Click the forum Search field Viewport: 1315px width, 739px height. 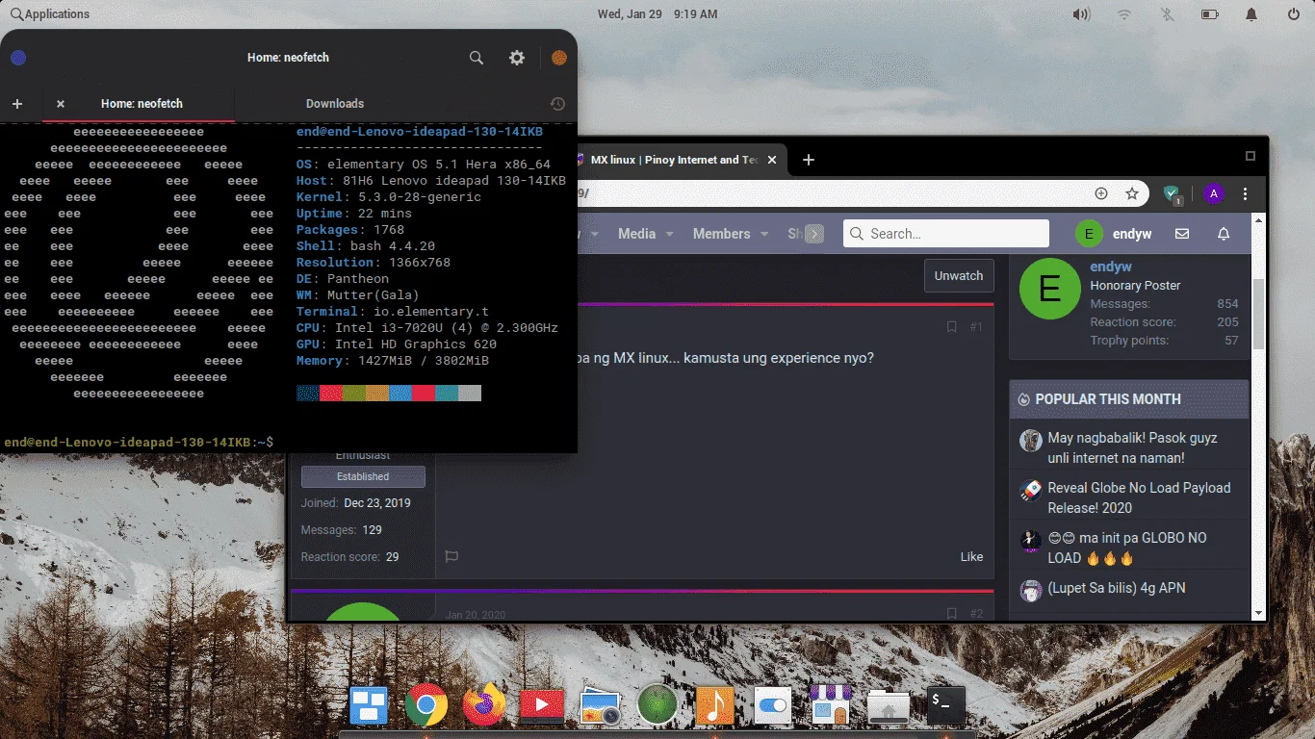click(x=946, y=234)
